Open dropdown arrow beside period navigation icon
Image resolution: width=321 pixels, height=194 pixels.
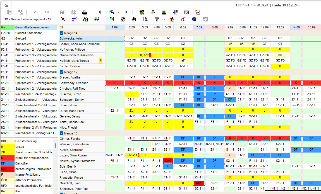pos(119,13)
